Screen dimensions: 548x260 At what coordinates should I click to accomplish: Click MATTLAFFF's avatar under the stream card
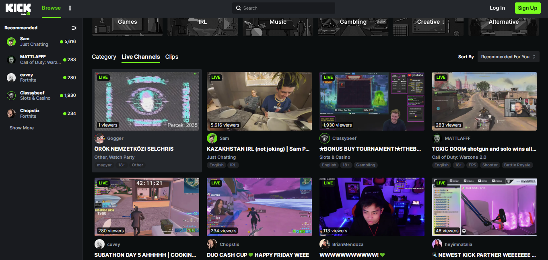coord(437,138)
